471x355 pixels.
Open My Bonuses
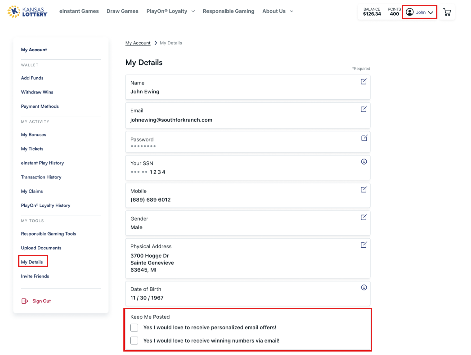point(34,135)
